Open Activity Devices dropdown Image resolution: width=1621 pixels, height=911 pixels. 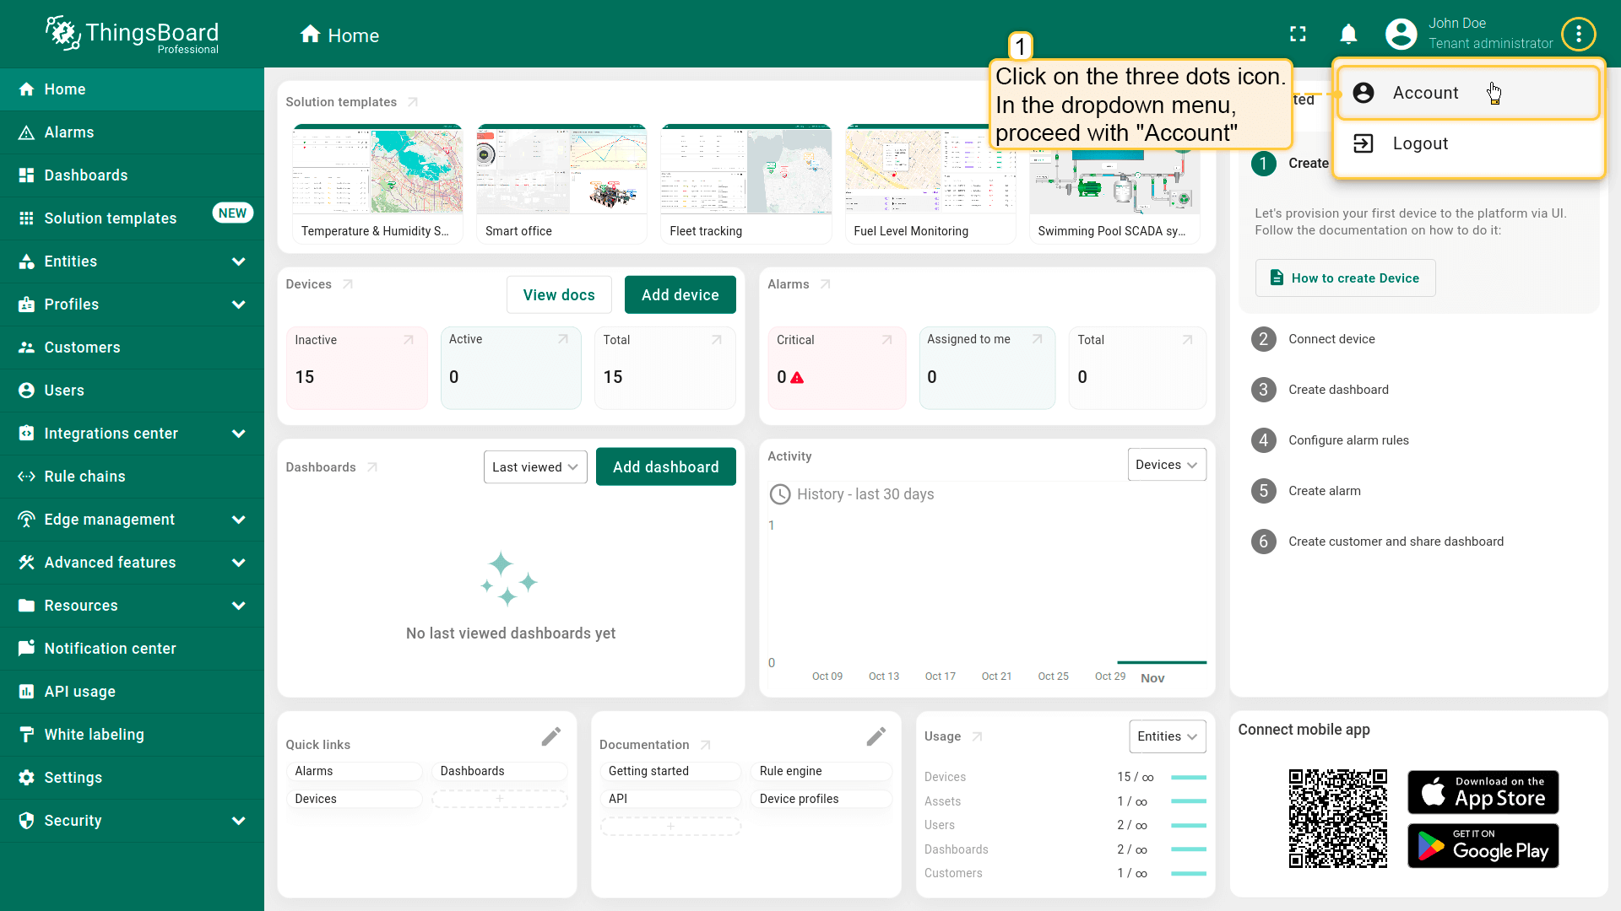(1166, 465)
